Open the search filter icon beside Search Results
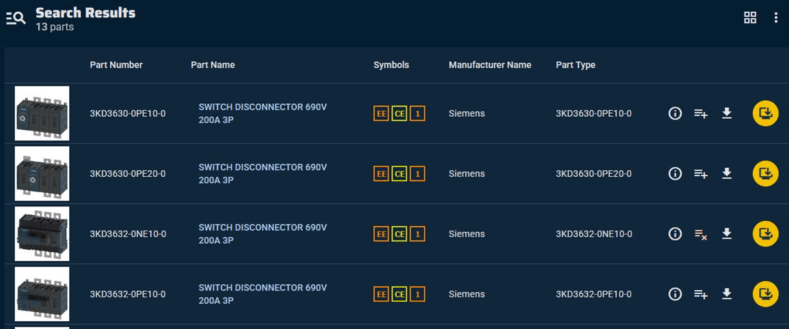This screenshot has height=329, width=789. click(16, 19)
